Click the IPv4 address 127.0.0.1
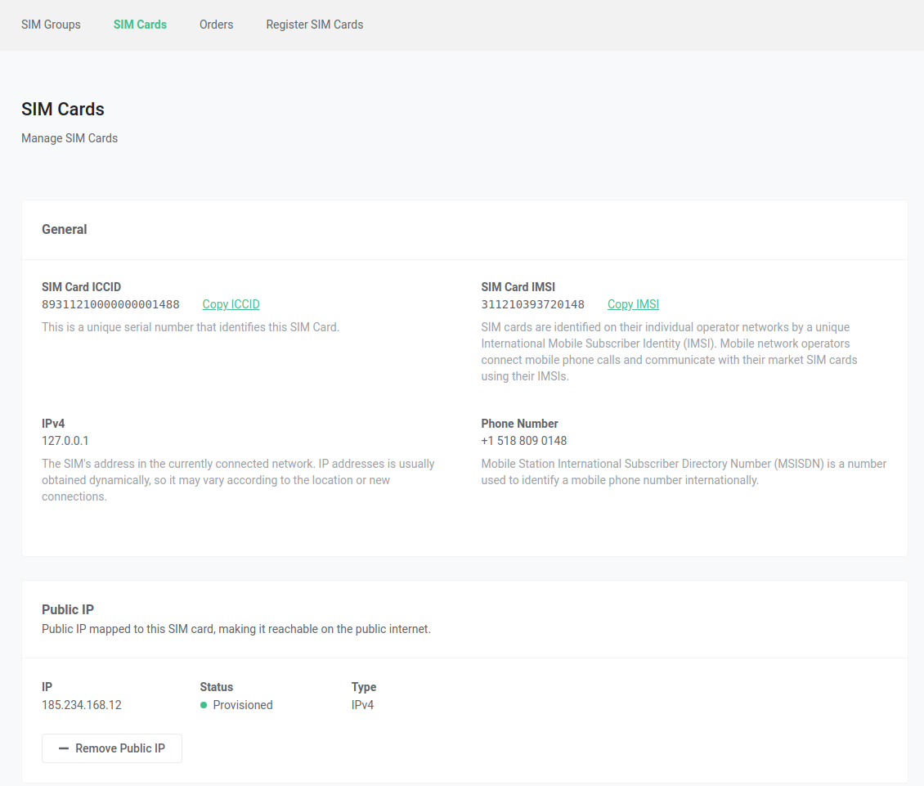This screenshot has height=786, width=924. pyautogui.click(x=65, y=441)
